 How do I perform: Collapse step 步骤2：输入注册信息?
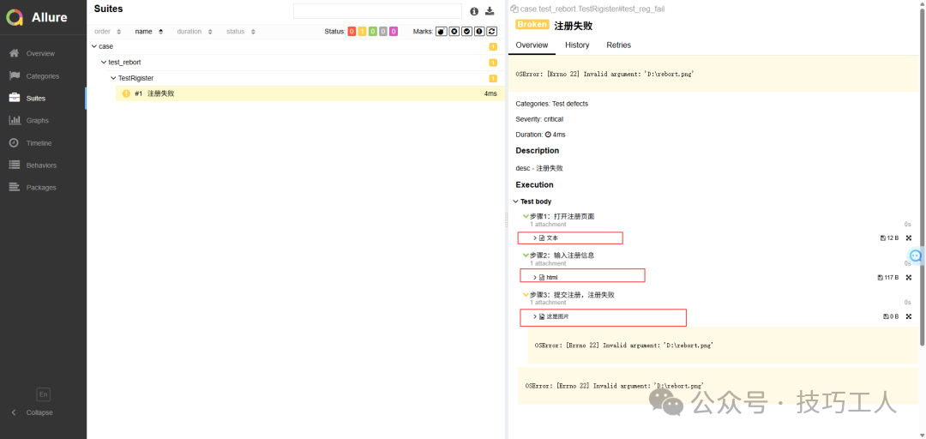526,256
